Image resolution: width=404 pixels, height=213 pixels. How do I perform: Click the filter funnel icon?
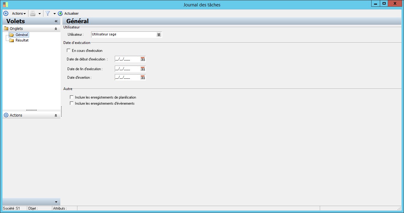pos(48,13)
